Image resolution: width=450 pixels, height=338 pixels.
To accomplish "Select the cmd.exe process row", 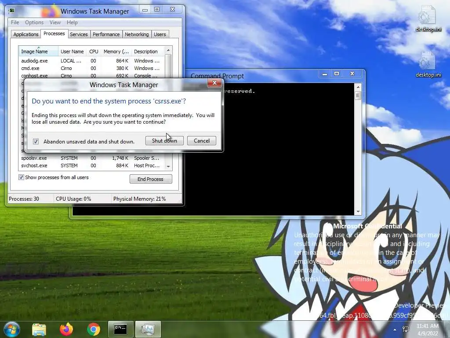I will [92, 68].
